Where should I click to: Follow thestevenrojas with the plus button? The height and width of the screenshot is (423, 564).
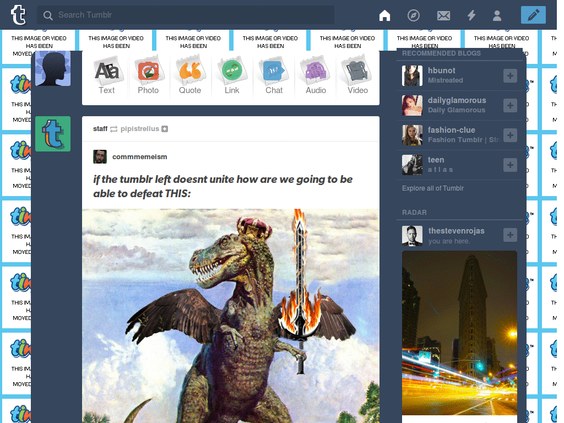[x=510, y=235]
